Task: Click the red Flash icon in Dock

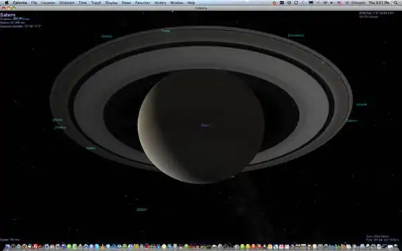Action: click(36, 247)
